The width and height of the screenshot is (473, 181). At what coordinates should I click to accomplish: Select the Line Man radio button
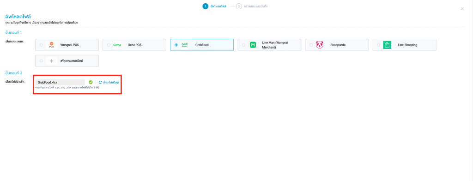tap(244, 45)
